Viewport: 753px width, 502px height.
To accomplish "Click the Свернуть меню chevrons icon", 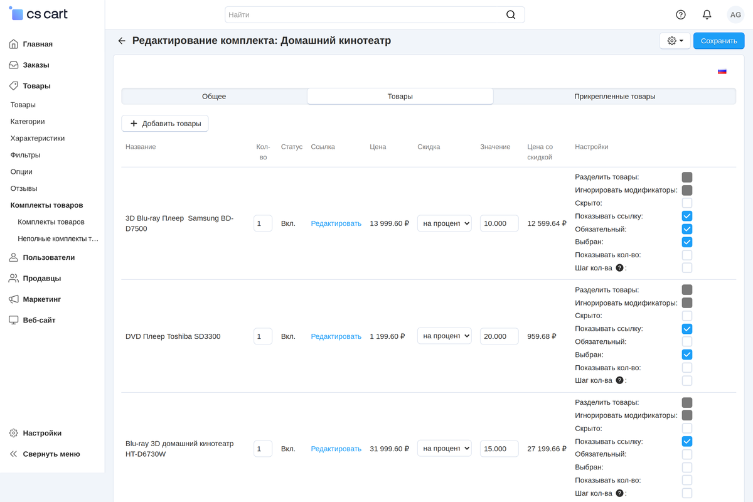I will point(14,454).
